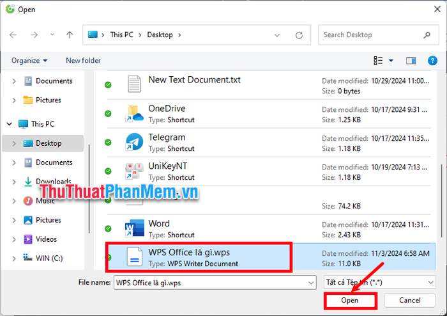Screen dimensions: 447x316
Task: Click the text document file icon
Action: [134, 84]
